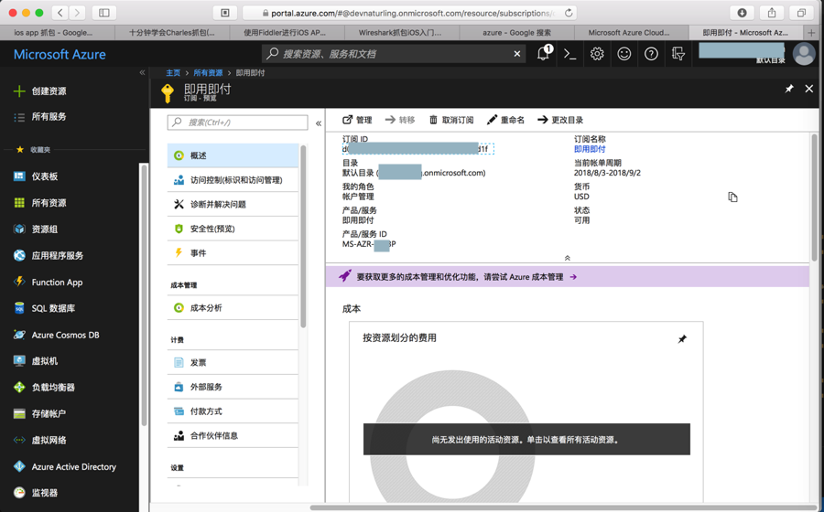Open Azure notifications bell

[x=543, y=54]
